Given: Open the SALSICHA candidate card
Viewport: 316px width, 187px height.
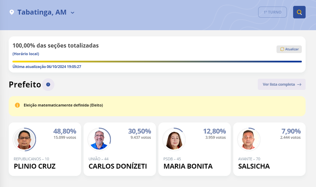Looking at the screenshot, I should tap(269, 149).
